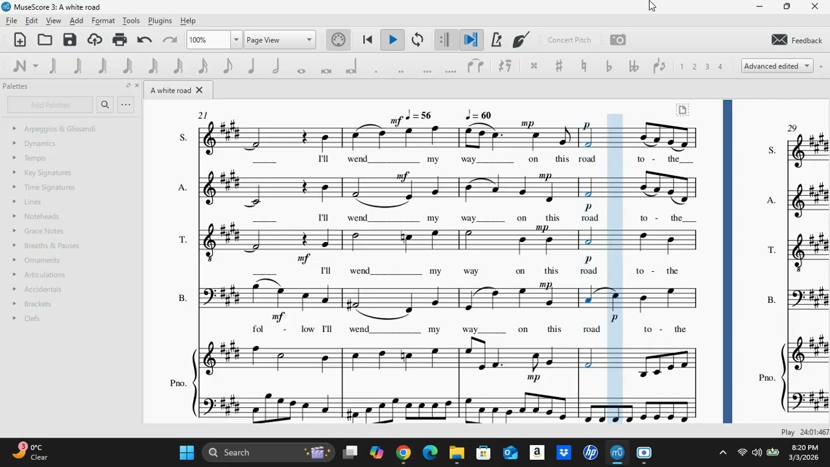Apply a flat accidental
Screen dimensions: 830x467
(x=609, y=66)
